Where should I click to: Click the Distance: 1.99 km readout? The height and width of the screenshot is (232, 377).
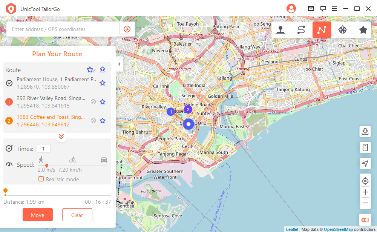pyautogui.click(x=24, y=202)
